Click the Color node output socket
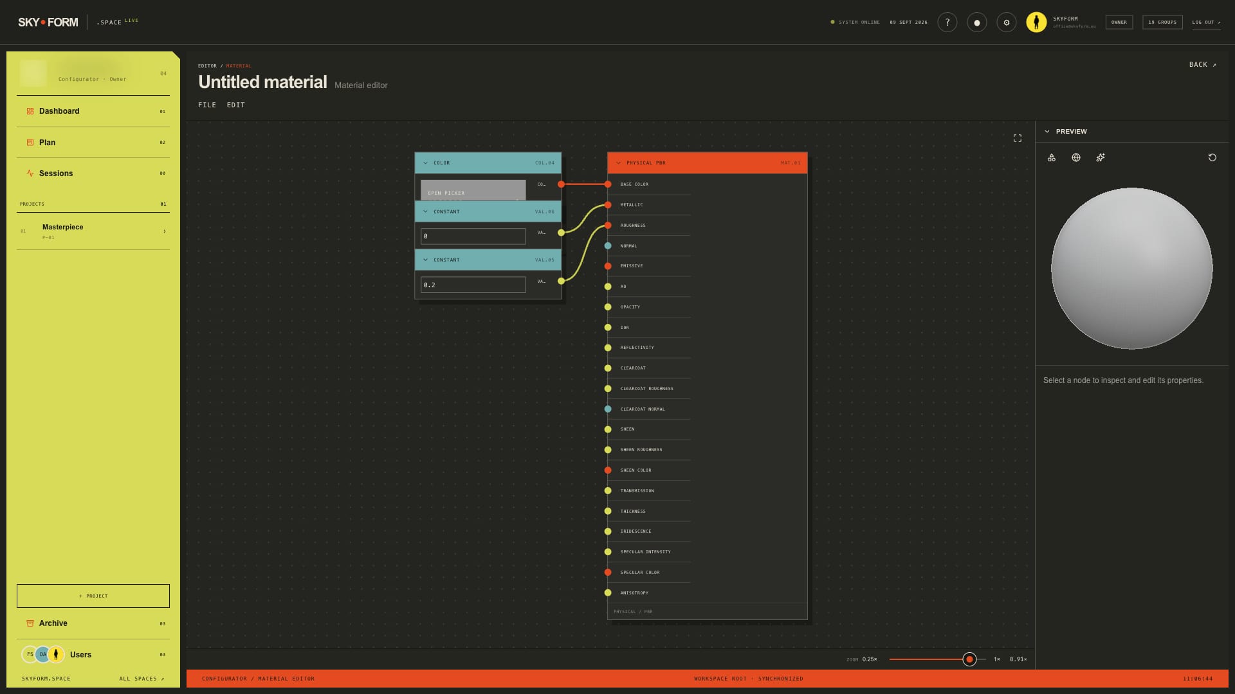Viewport: 1235px width, 694px height. pos(561,184)
